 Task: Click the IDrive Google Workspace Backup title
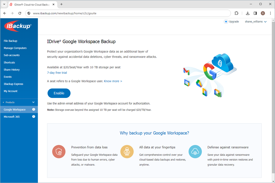point(81,41)
